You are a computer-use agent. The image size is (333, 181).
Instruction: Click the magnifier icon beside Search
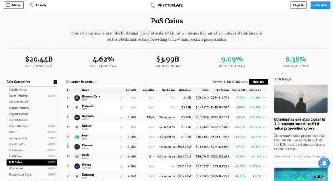click(31, 5)
